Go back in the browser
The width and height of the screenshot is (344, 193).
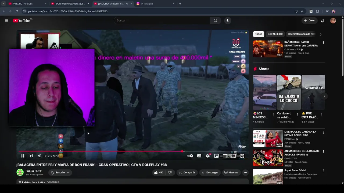pos(4,11)
